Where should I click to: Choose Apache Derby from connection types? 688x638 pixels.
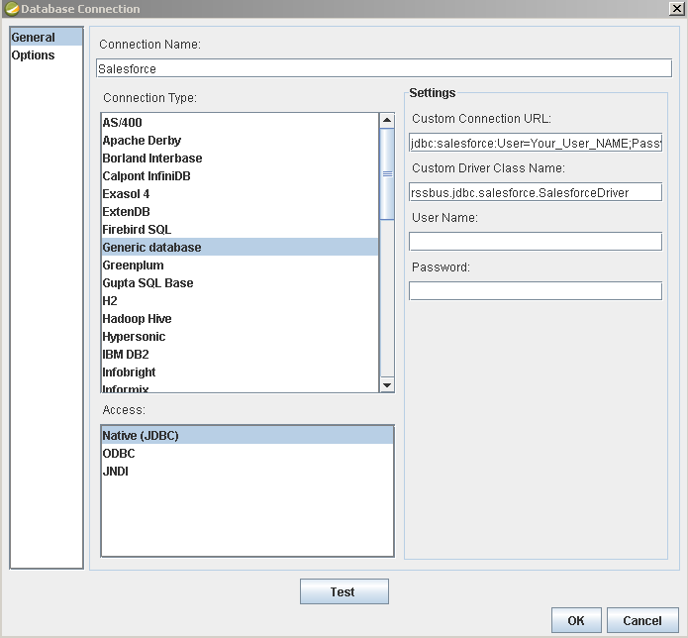[142, 141]
